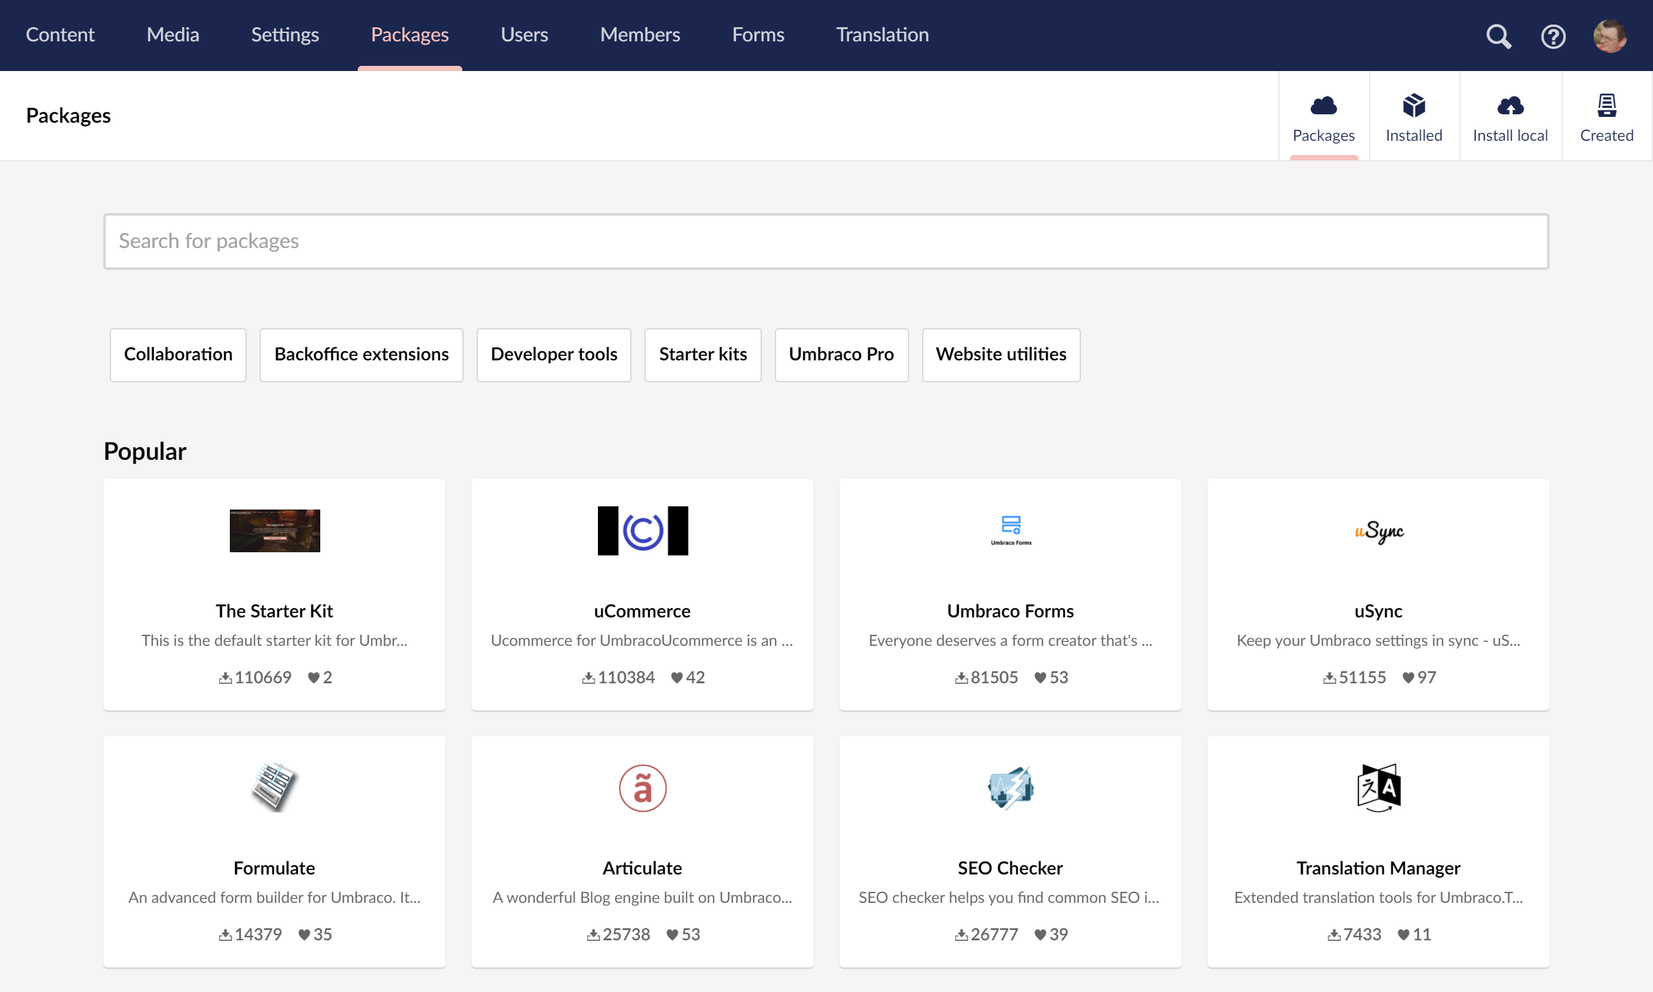Screen dimensions: 1653x992
Task: Open The Starter Kit package card
Action: [274, 595]
